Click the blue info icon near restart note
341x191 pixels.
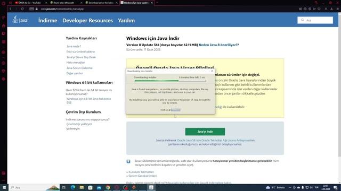[128, 161]
